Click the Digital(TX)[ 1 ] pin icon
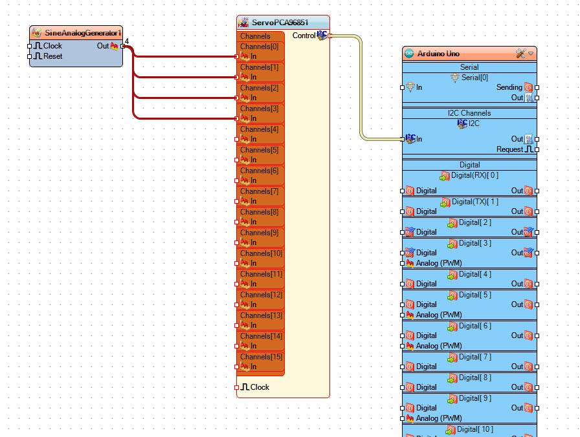This screenshot has height=437, width=580. point(445,202)
